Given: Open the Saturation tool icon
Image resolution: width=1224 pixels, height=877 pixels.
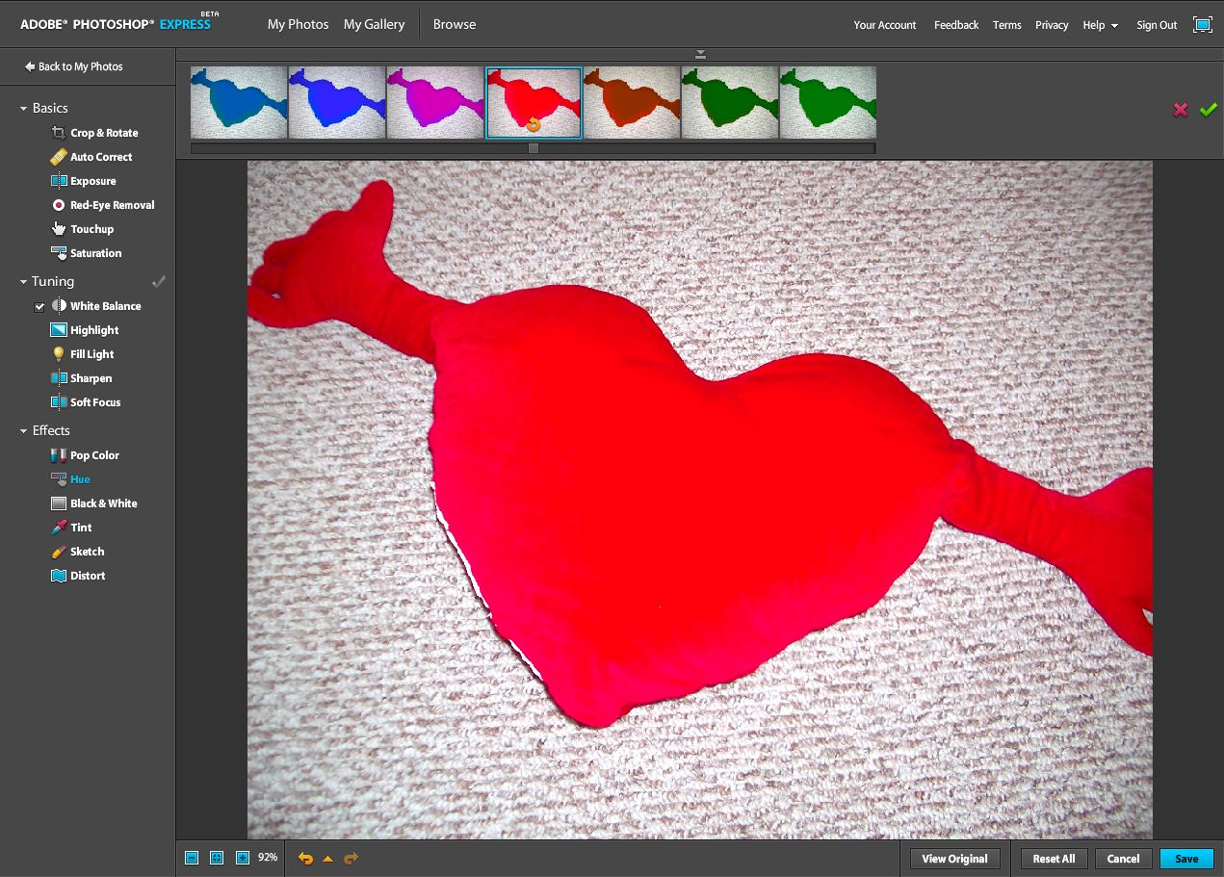Looking at the screenshot, I should (x=58, y=253).
